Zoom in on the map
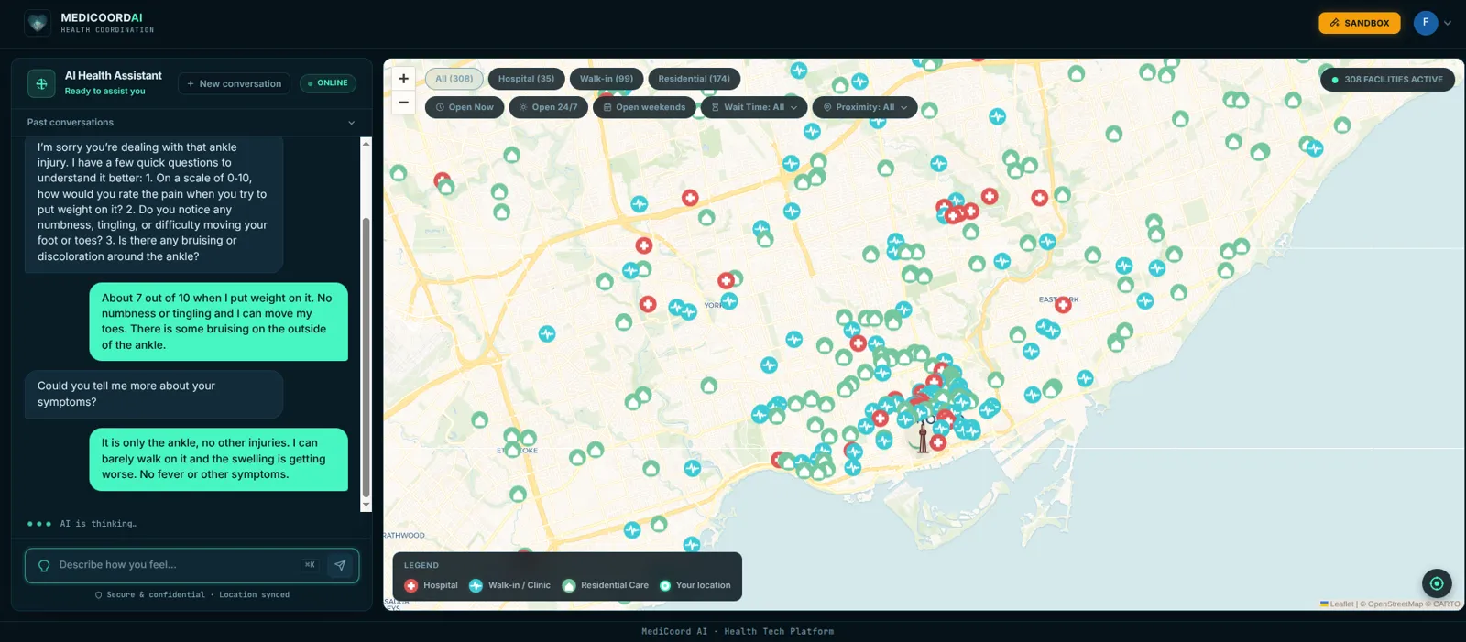This screenshot has height=642, width=1466. 403,79
